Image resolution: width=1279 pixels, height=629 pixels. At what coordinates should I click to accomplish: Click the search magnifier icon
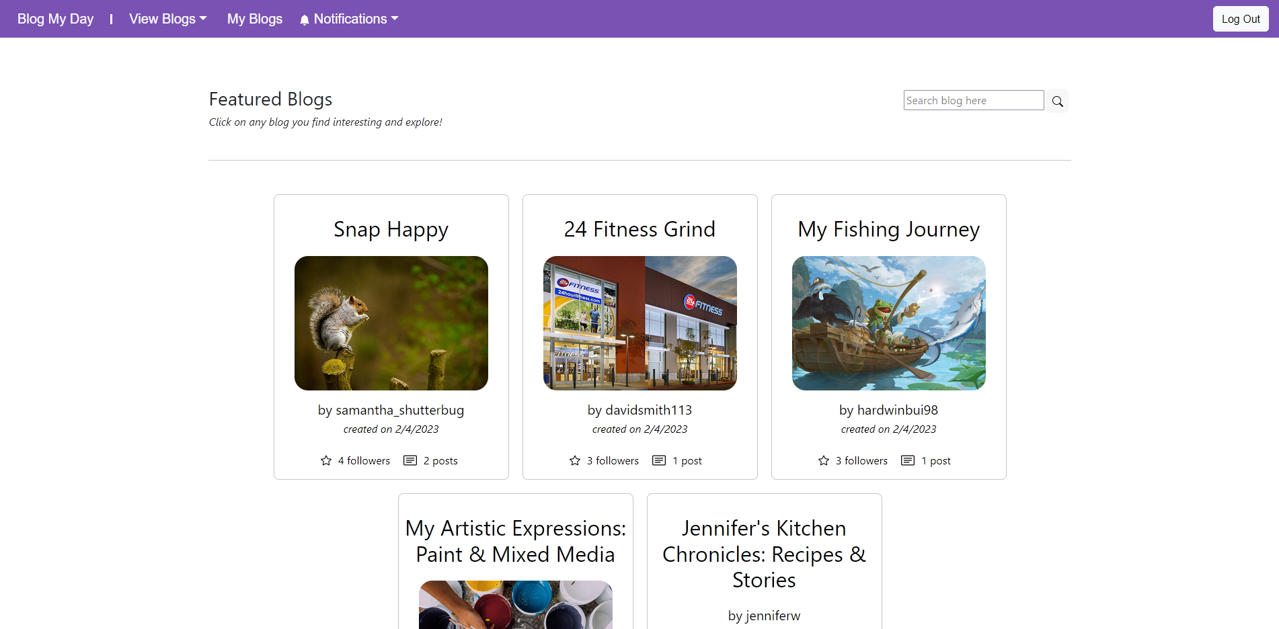pos(1057,100)
